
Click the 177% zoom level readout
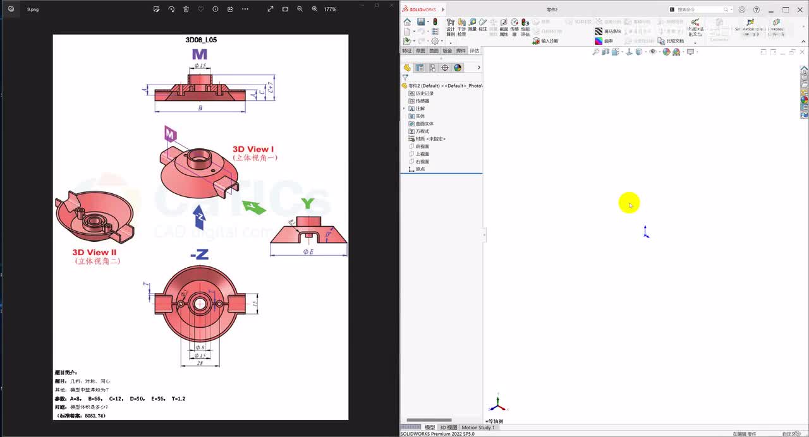point(330,9)
